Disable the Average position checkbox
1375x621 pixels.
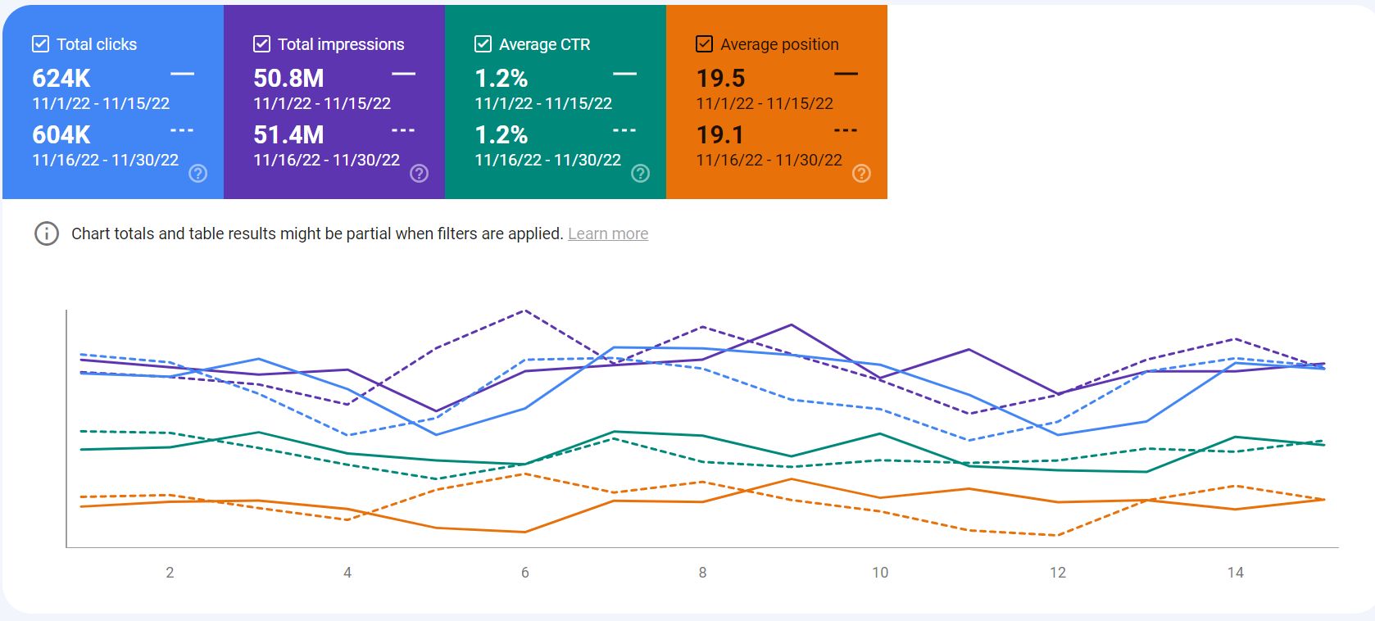[x=702, y=43]
